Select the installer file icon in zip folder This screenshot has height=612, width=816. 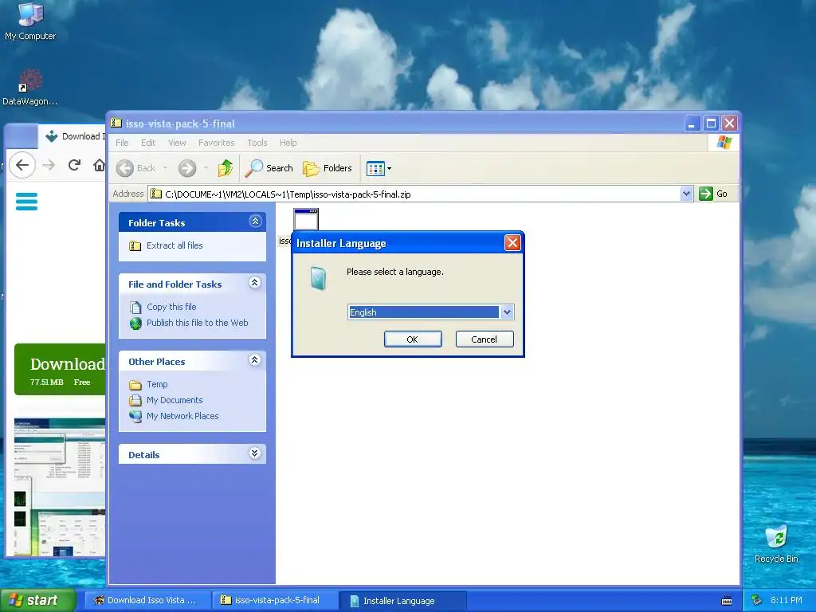point(306,219)
